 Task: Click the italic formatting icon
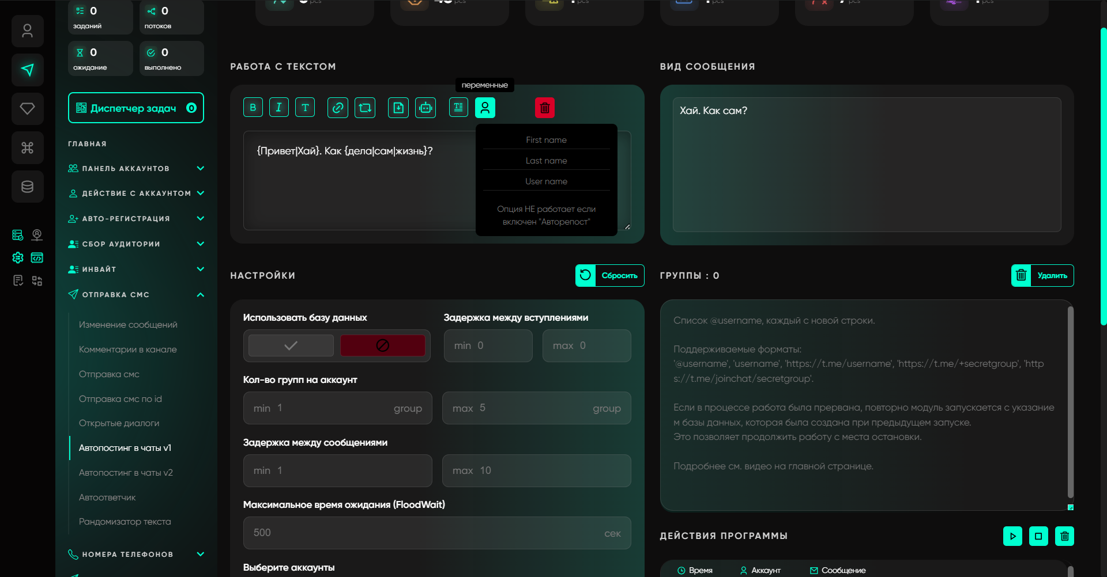coord(279,108)
